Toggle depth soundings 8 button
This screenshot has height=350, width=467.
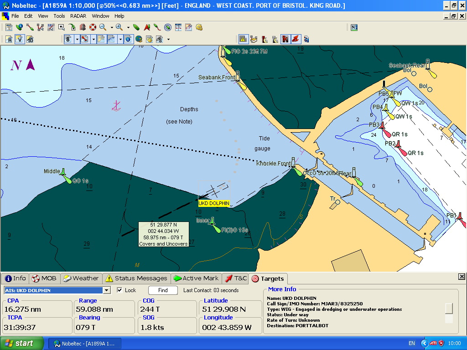[68, 39]
